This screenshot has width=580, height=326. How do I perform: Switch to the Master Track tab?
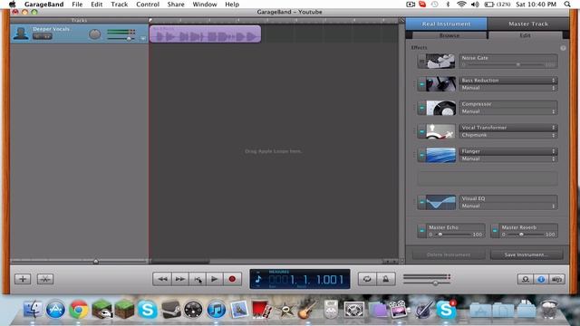coord(528,24)
